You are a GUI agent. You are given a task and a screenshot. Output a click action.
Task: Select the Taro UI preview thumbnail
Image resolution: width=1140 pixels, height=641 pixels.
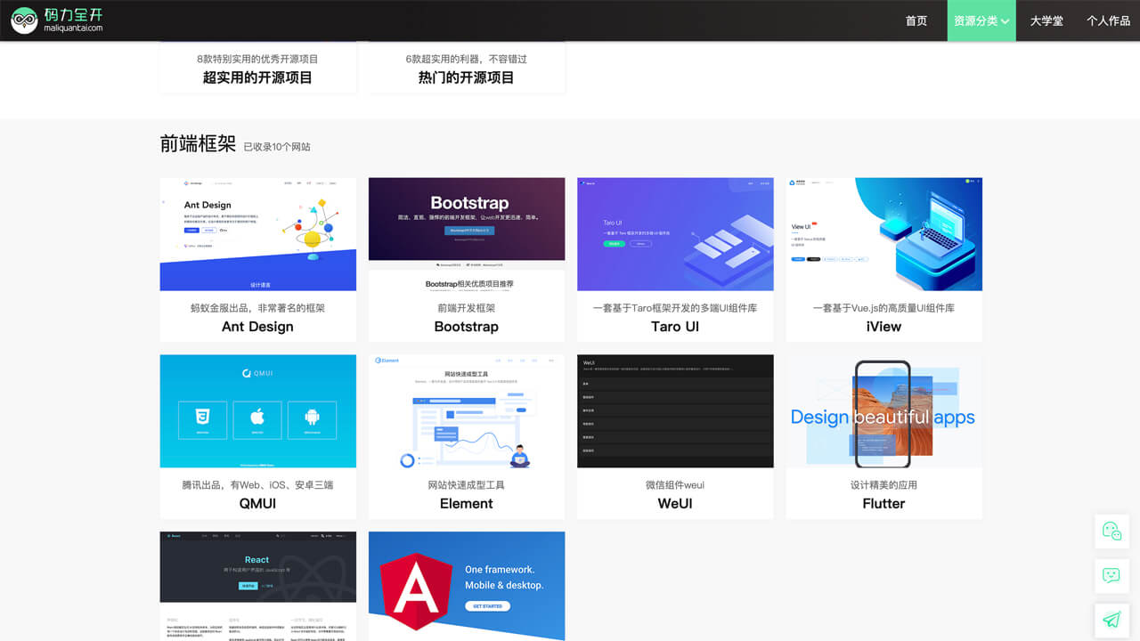pyautogui.click(x=675, y=234)
